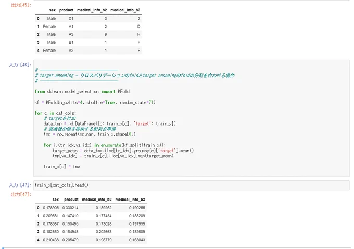
Task: Click the value 0.205479 in product column
Action: pyautogui.click(x=70, y=240)
